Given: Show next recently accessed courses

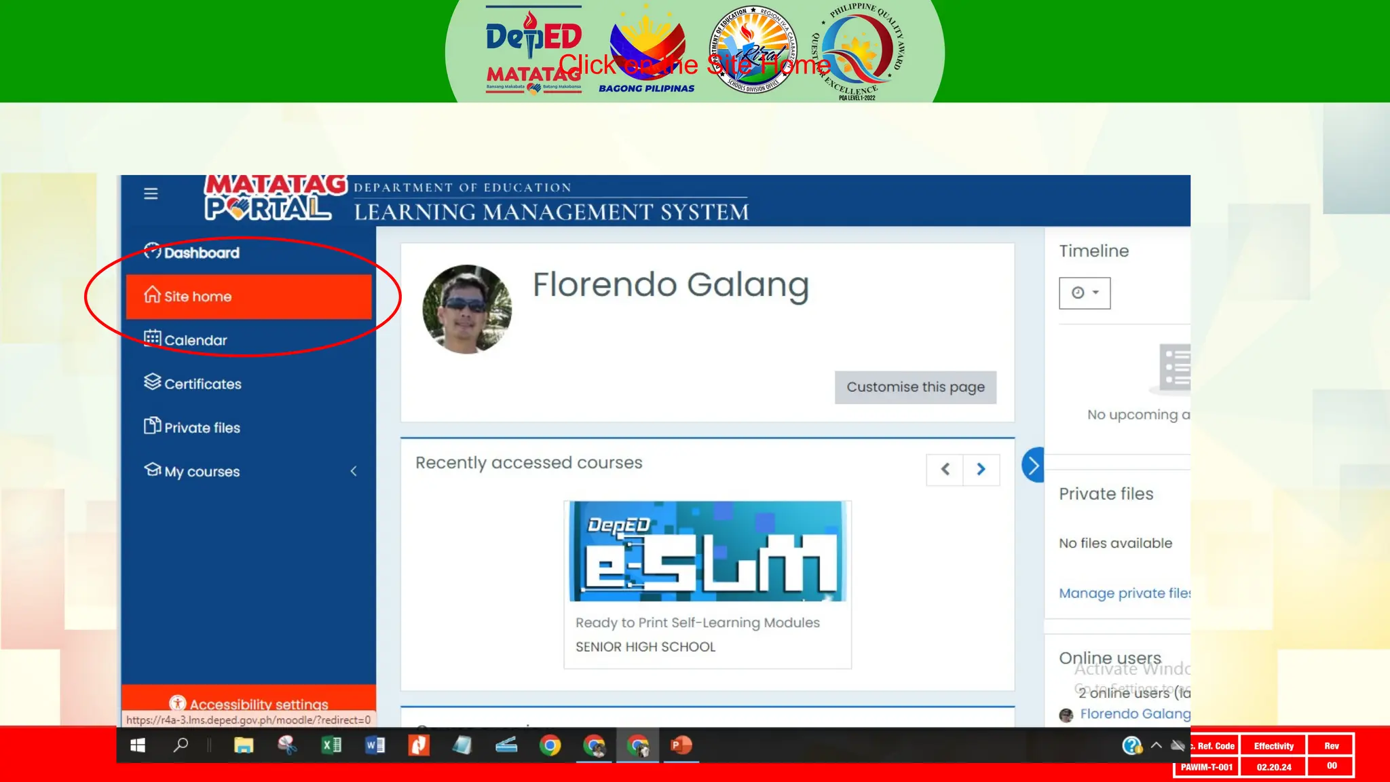Looking at the screenshot, I should coord(981,469).
